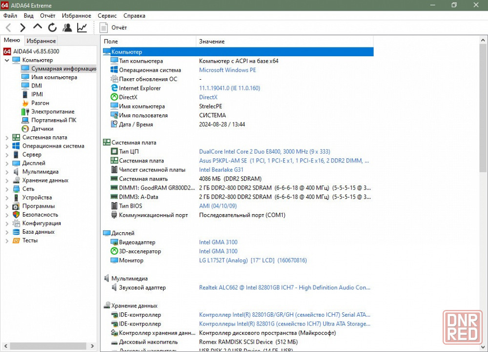Open the DirectX value link
This screenshot has height=352, width=488.
208,97
